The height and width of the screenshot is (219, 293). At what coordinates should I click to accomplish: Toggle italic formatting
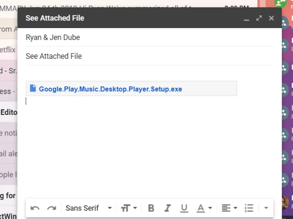[168, 208]
